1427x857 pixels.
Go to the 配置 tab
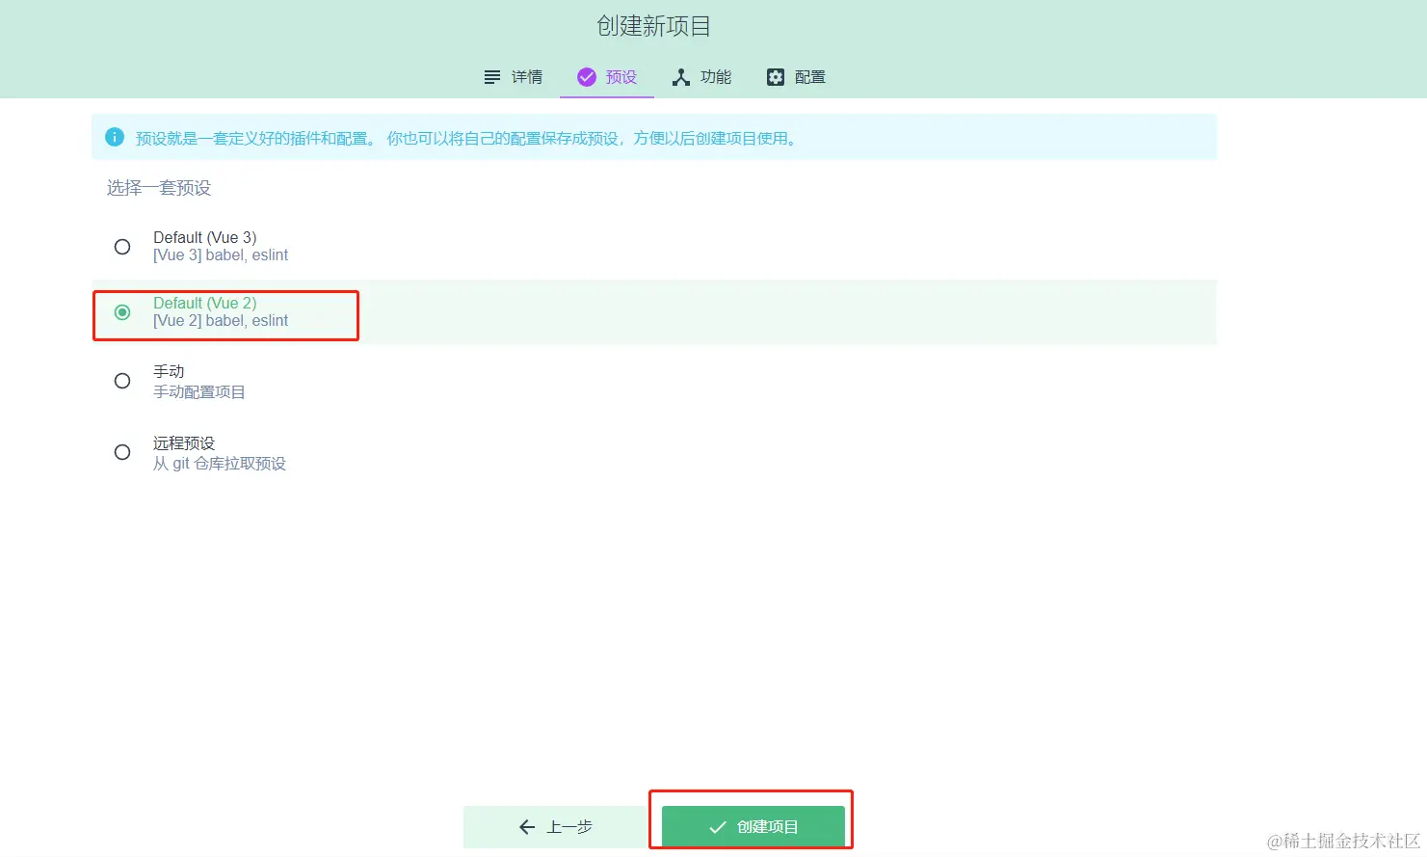[796, 77]
